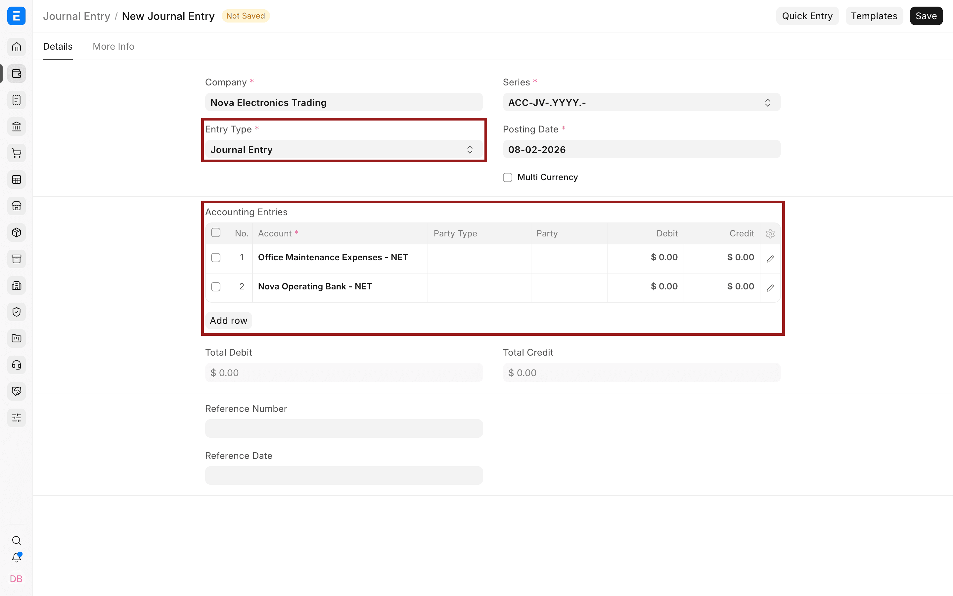Click the Nova Operating Bank - NET account cell
This screenshot has width=953, height=596.
pos(340,288)
